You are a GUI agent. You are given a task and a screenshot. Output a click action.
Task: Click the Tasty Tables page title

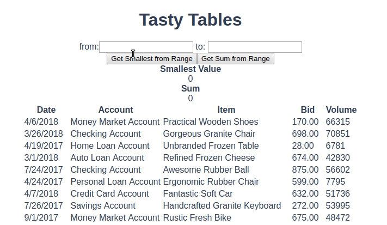[191, 20]
